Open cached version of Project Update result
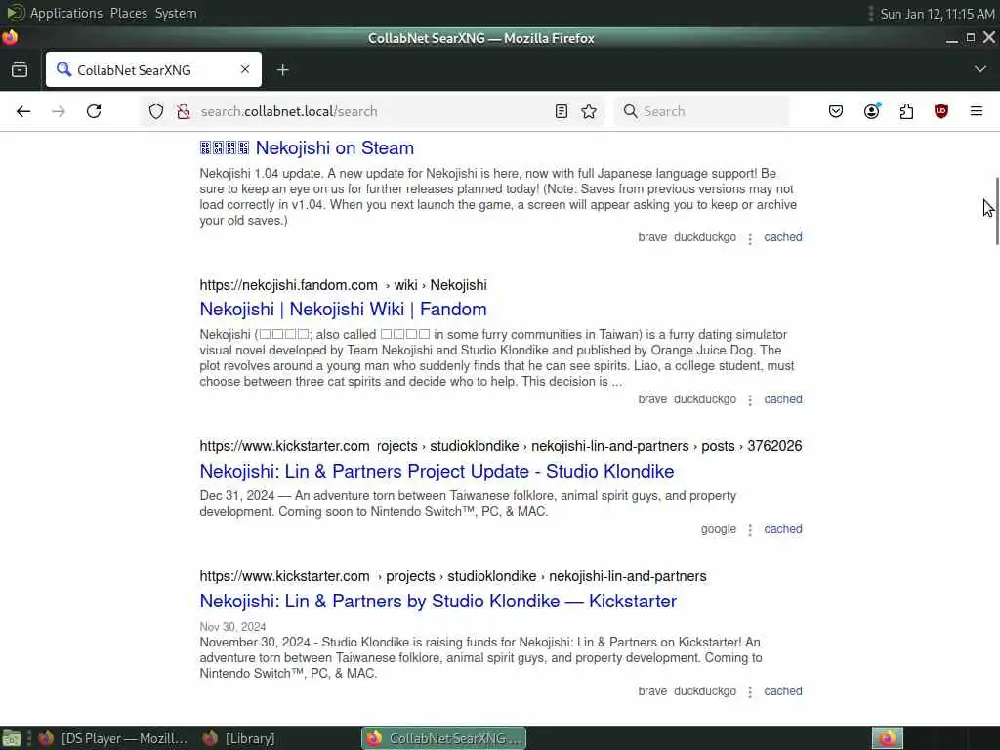This screenshot has height=750, width=1000. tap(783, 529)
